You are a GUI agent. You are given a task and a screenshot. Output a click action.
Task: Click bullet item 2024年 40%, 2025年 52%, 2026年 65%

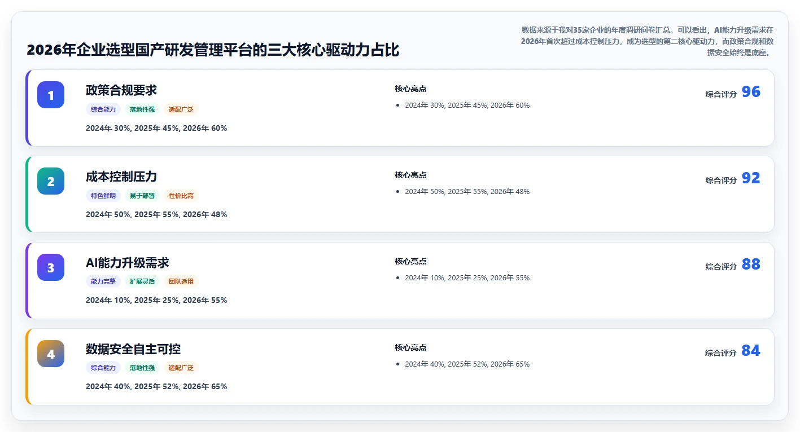click(467, 364)
